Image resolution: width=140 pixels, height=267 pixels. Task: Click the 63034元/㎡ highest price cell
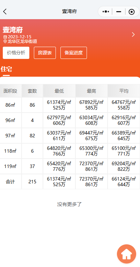pos(91,120)
